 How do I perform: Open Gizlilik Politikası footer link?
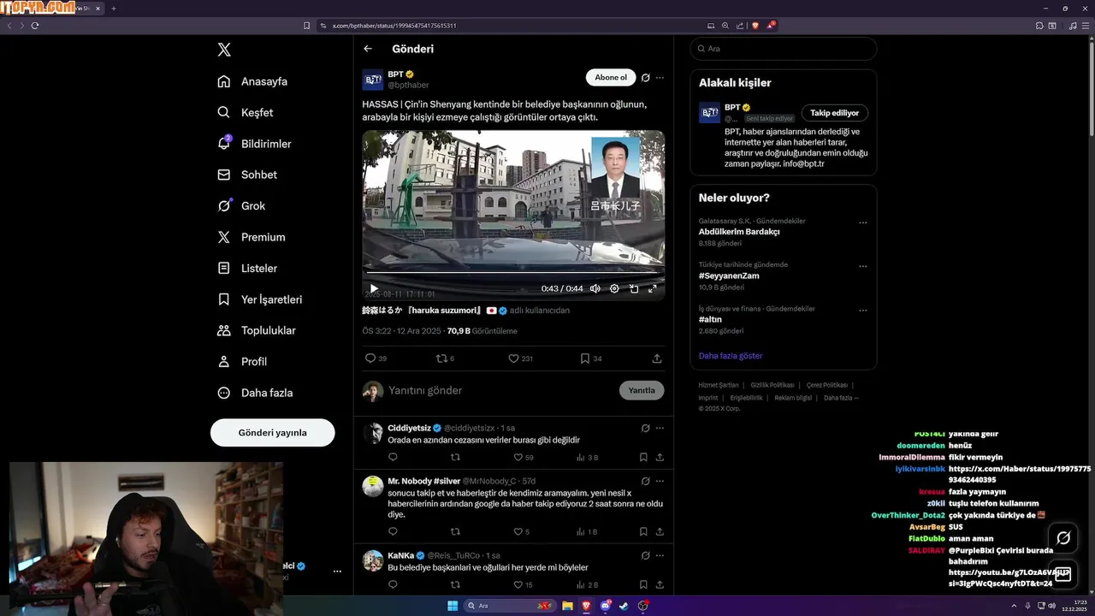tap(772, 385)
